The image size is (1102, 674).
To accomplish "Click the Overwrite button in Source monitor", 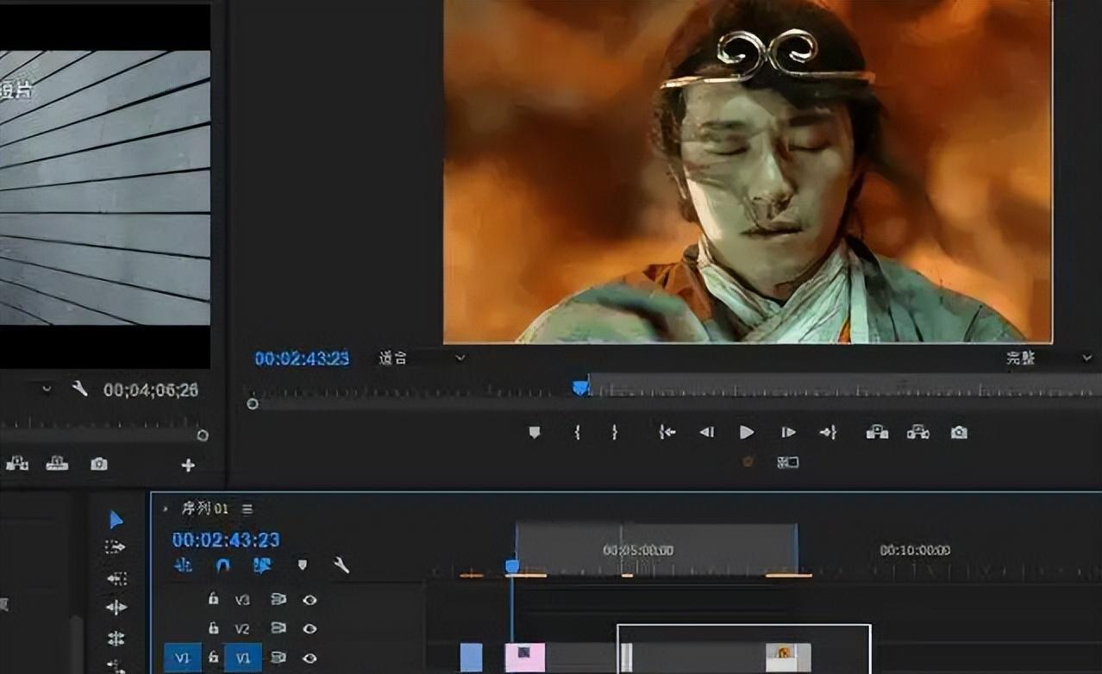I will 57,464.
